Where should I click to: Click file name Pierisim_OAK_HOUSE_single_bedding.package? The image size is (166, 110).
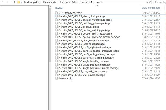(84, 61)
